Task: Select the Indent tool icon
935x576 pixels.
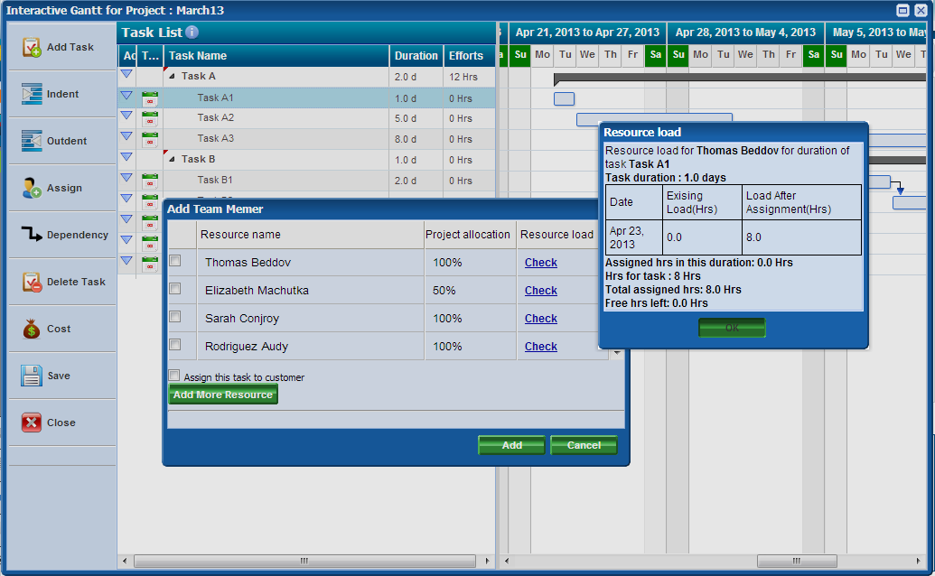Action: pyautogui.click(x=32, y=95)
